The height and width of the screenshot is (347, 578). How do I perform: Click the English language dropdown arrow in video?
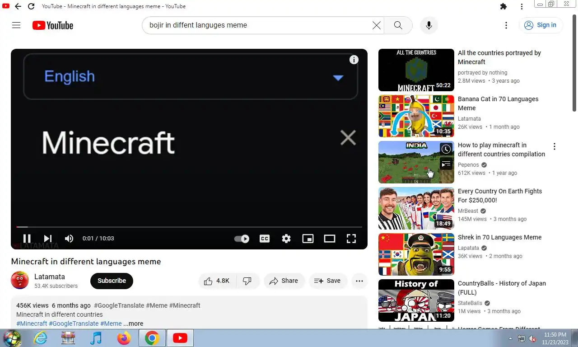(338, 78)
